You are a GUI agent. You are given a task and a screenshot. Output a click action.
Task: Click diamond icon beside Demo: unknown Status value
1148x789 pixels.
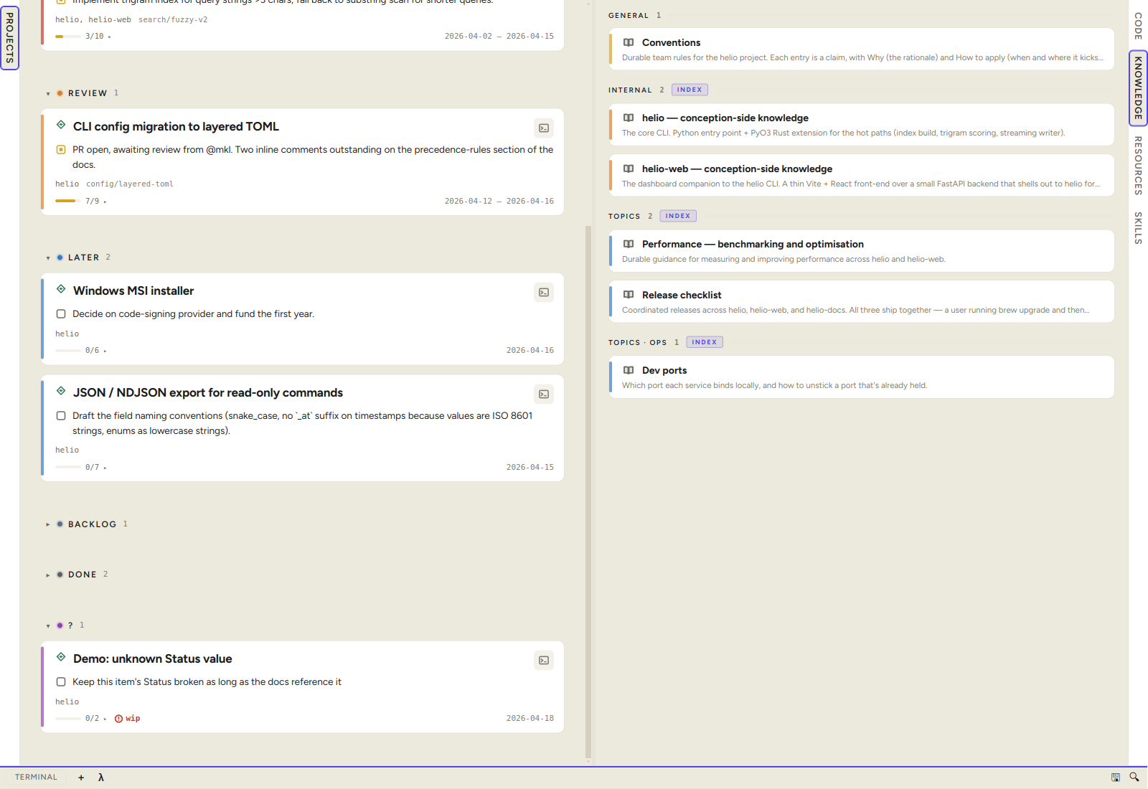point(61,657)
